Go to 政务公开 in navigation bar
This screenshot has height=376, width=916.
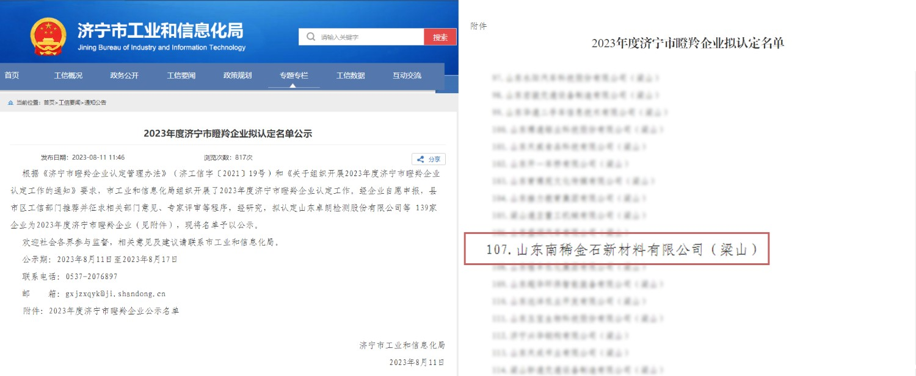click(124, 76)
